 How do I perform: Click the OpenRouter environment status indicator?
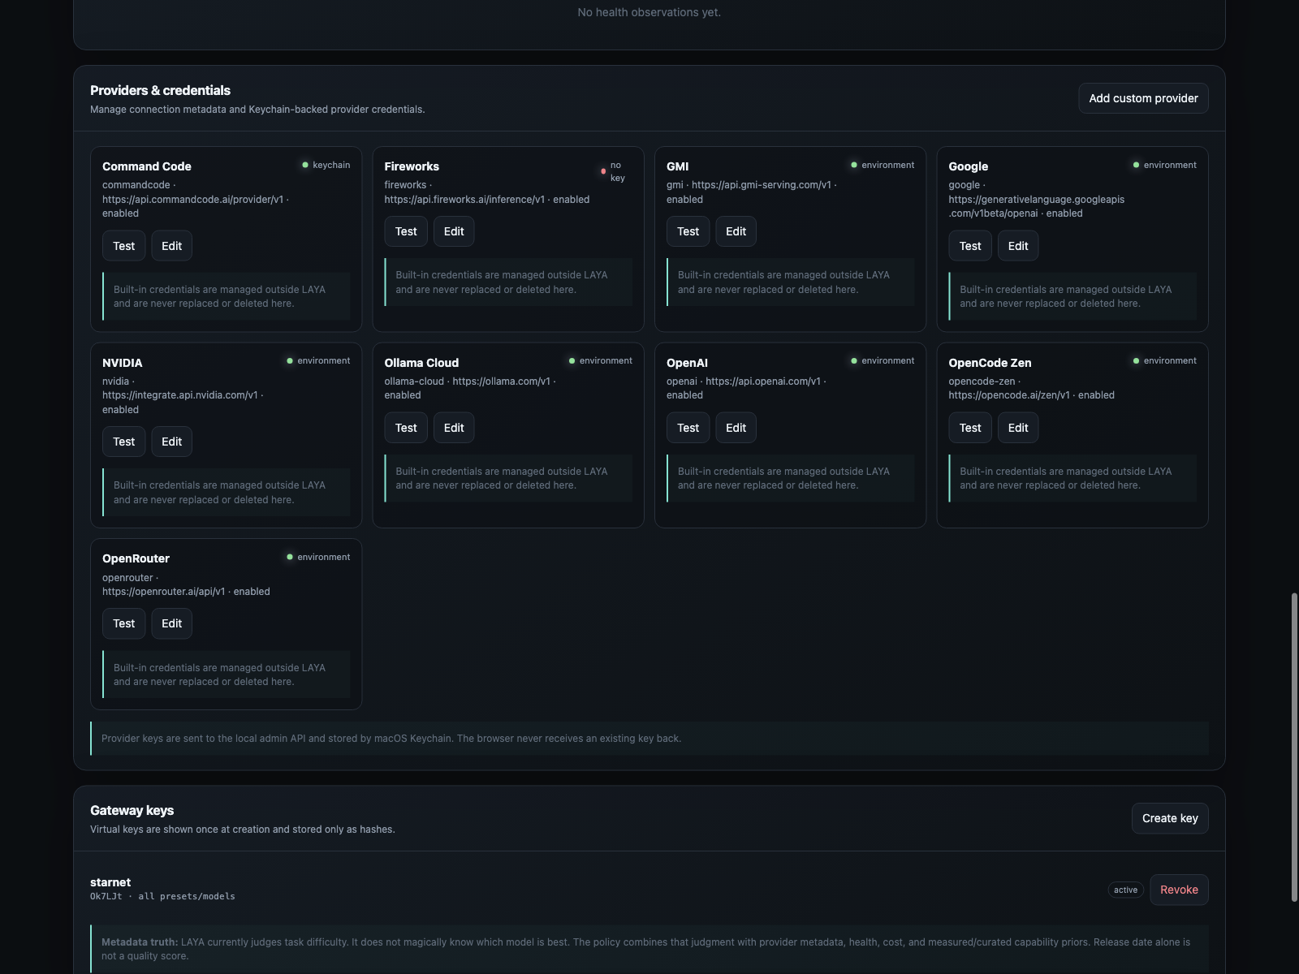coord(318,557)
